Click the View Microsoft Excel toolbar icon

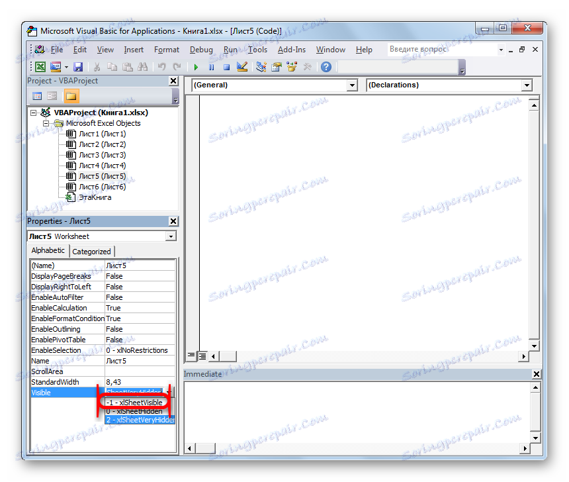tap(40, 67)
